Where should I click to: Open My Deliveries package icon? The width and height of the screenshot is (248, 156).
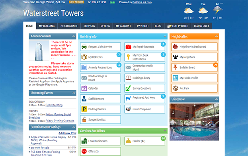(84, 57)
